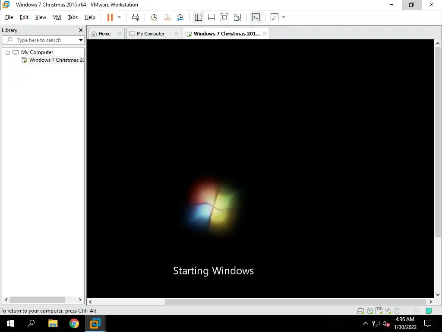
Task: Revert the virtual machine to its snapshot
Action: point(167,17)
